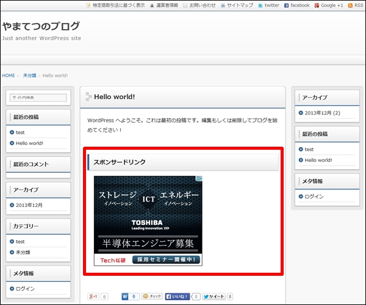Open 'Hello world!' in right 最近の投稿 list
The width and height of the screenshot is (366, 305).
[318, 160]
